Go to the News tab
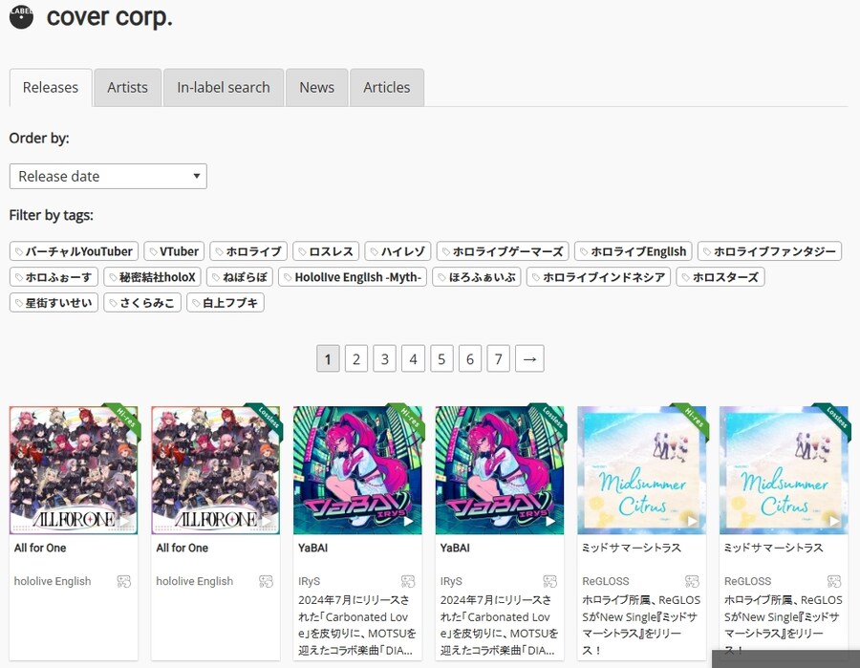860x668 pixels. click(x=316, y=88)
